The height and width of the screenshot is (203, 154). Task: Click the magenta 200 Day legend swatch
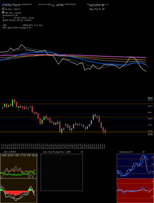pos(3,12)
